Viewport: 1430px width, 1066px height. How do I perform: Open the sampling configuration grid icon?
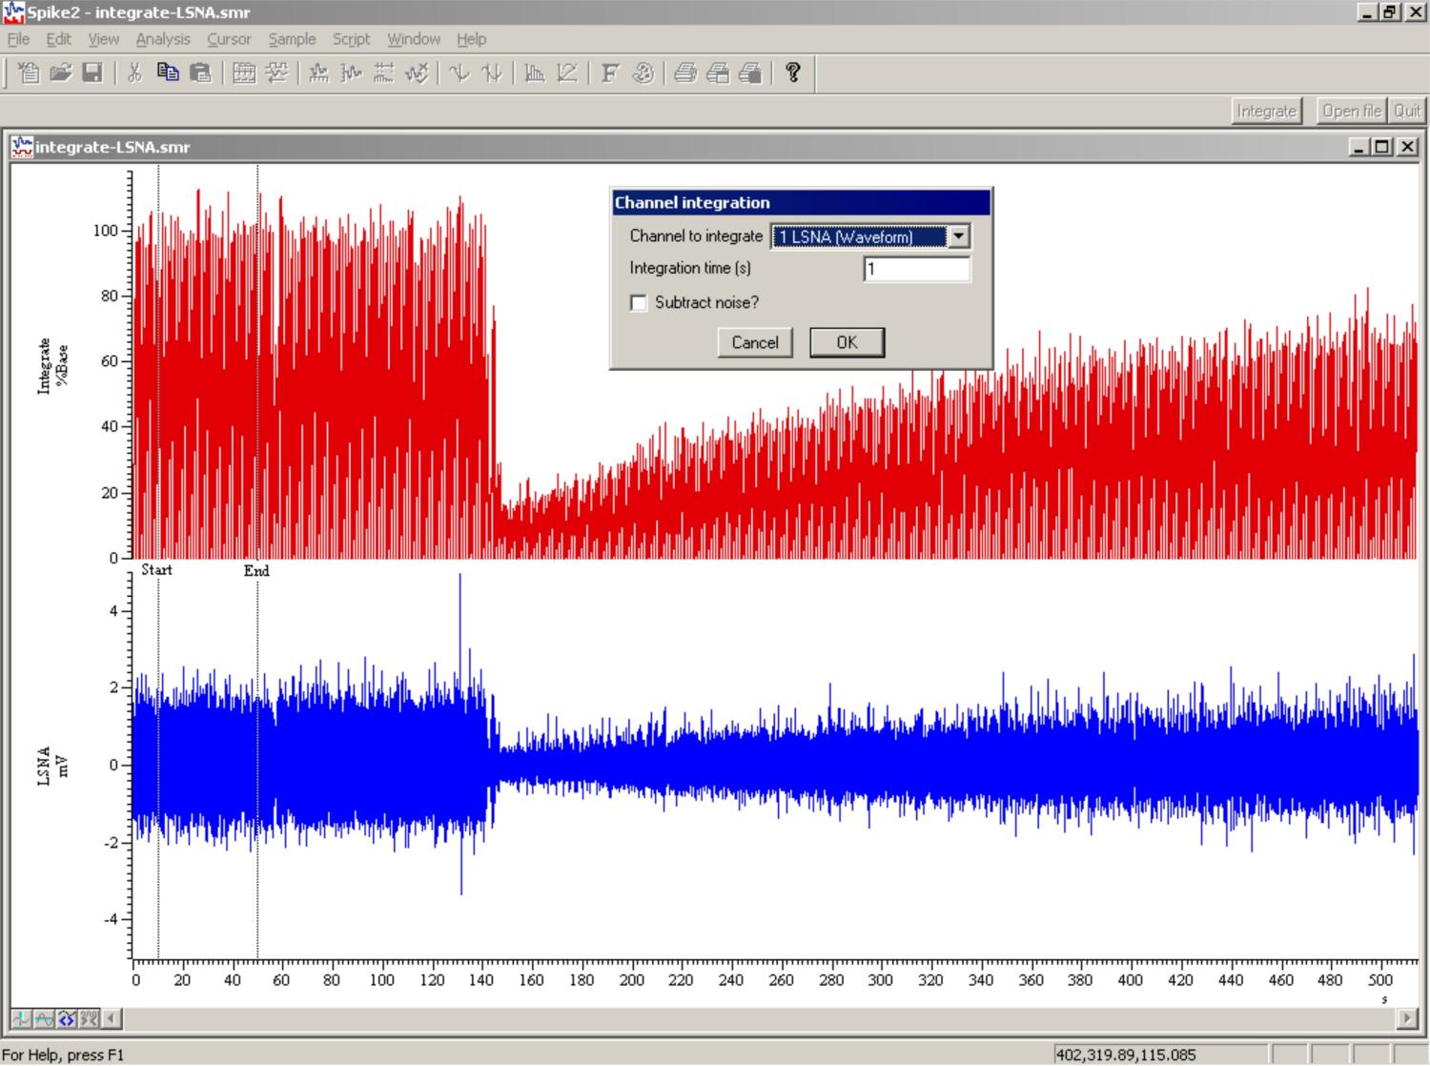coord(244,72)
